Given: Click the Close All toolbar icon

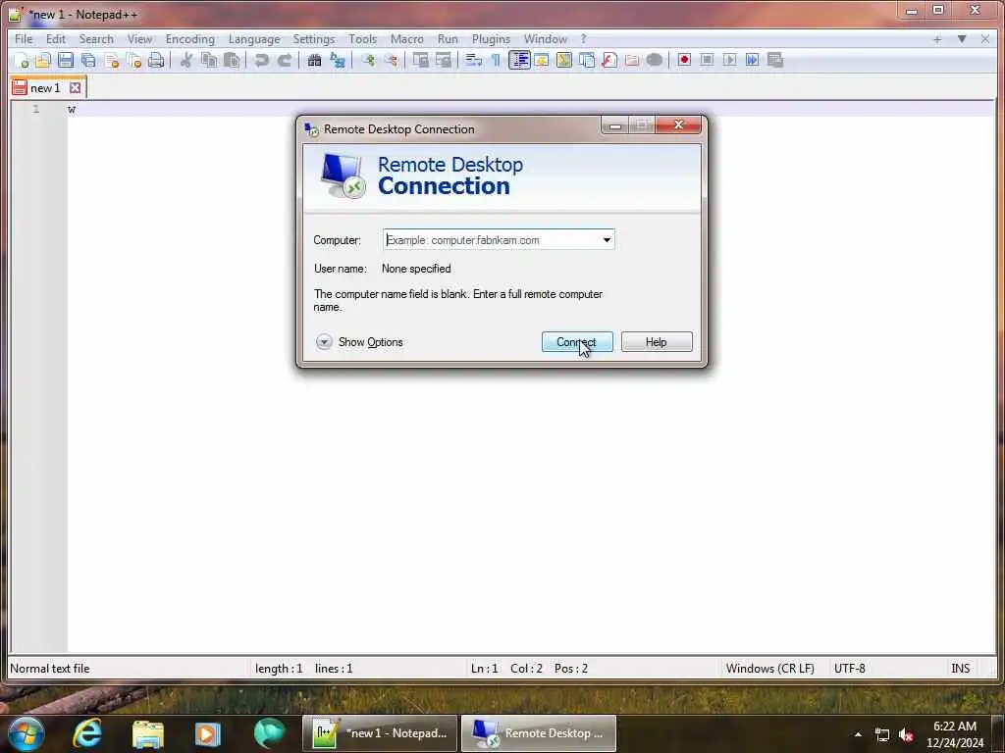Looking at the screenshot, I should [x=133, y=60].
